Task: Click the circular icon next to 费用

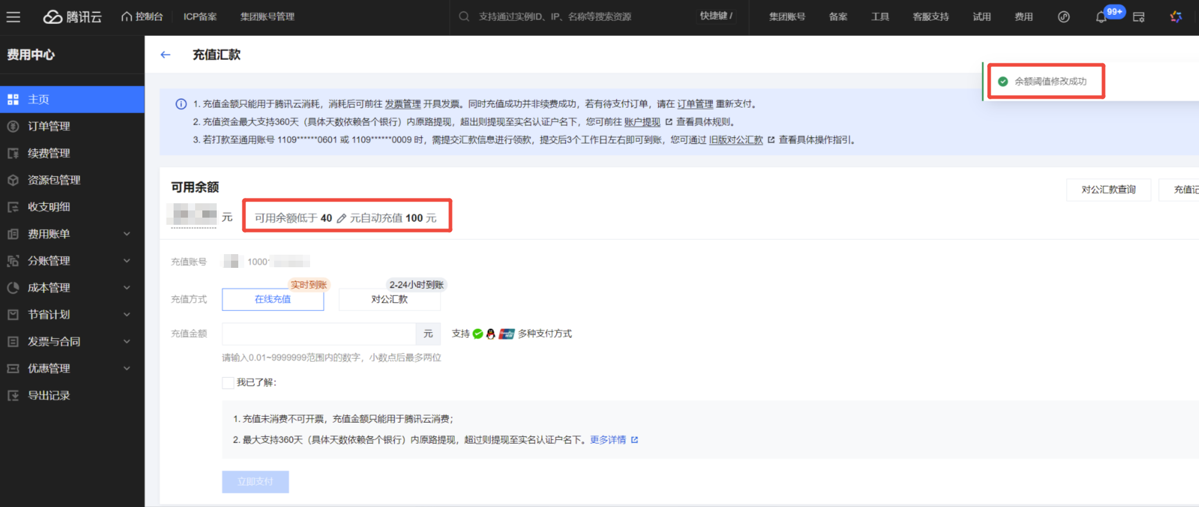Action: coord(1063,17)
